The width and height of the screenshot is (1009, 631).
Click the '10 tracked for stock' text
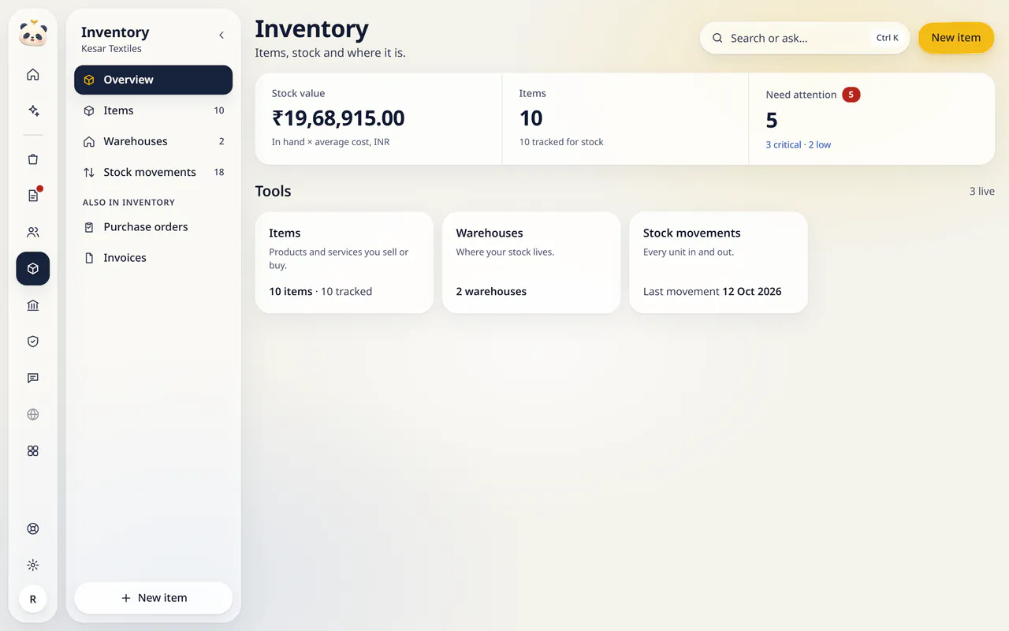point(561,142)
